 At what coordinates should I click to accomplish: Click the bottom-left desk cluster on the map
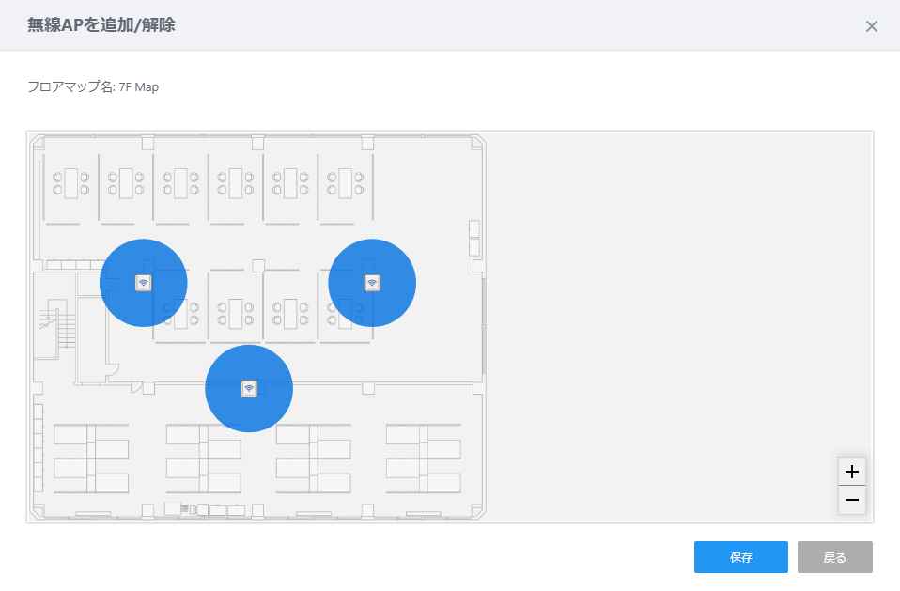[x=91, y=459]
